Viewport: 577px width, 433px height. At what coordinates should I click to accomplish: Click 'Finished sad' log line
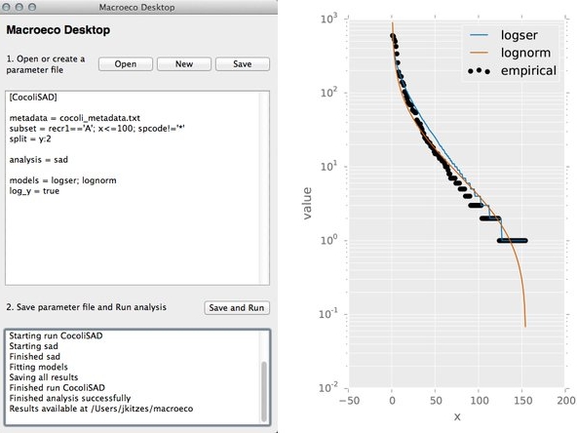coord(34,356)
